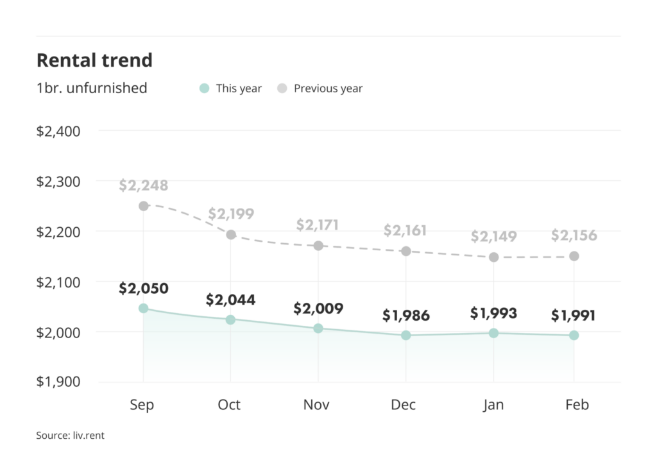The image size is (657, 460).
Task: Click the gray Previous year legend dot
Action: pos(282,89)
